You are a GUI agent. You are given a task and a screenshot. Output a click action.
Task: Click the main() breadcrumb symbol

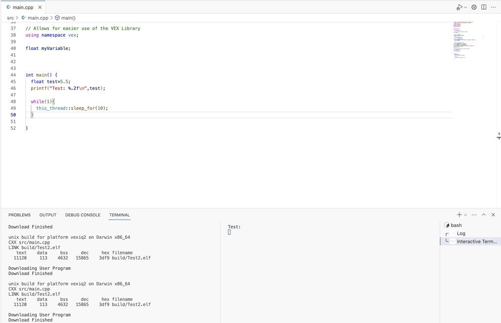coord(65,18)
